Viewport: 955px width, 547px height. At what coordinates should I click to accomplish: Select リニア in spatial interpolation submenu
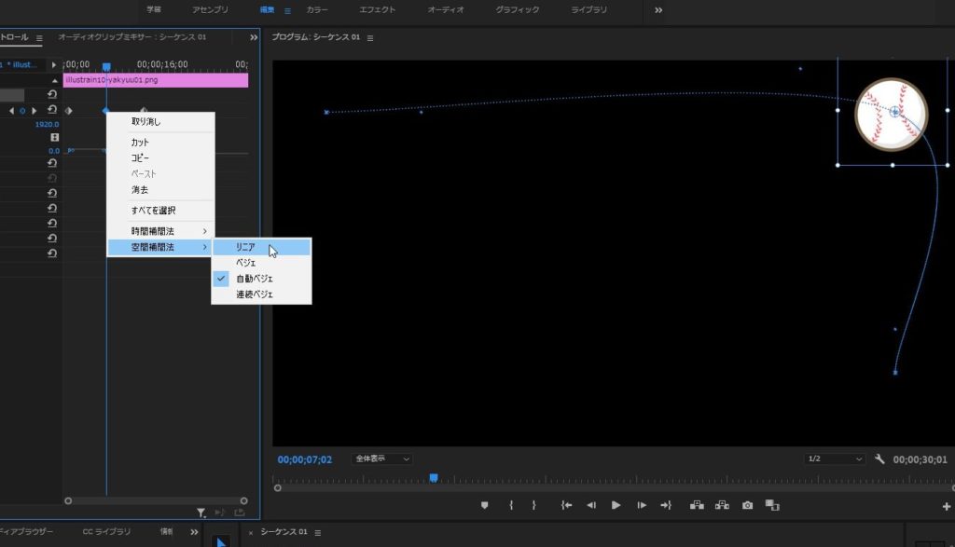click(x=246, y=247)
